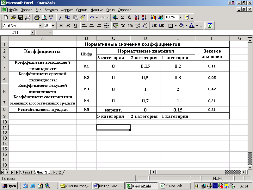The height and width of the screenshot is (190, 253).
Task: Open the Файл menu
Action: point(13,10)
